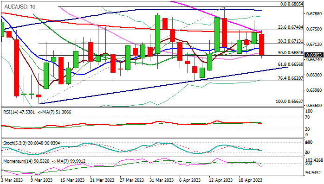Image resolution: width=324 pixels, height=184 pixels.
Task: Select the 50.0 0.66846 Fibonacci label
Action: pos(291,53)
